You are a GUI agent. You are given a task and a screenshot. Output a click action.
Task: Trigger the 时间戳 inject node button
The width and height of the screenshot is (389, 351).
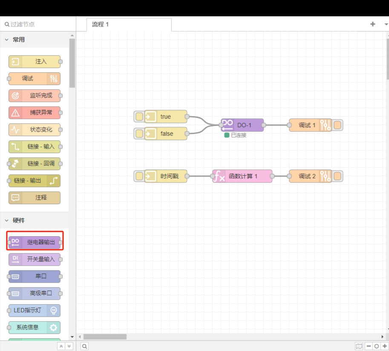coord(139,176)
